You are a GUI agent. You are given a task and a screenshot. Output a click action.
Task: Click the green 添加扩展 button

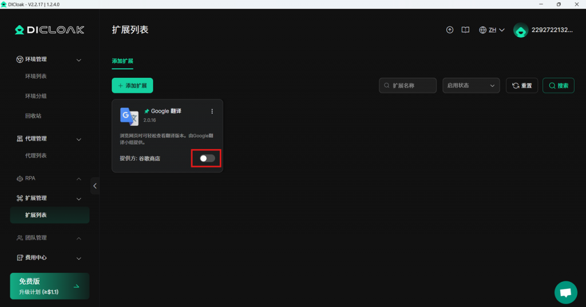click(x=132, y=86)
